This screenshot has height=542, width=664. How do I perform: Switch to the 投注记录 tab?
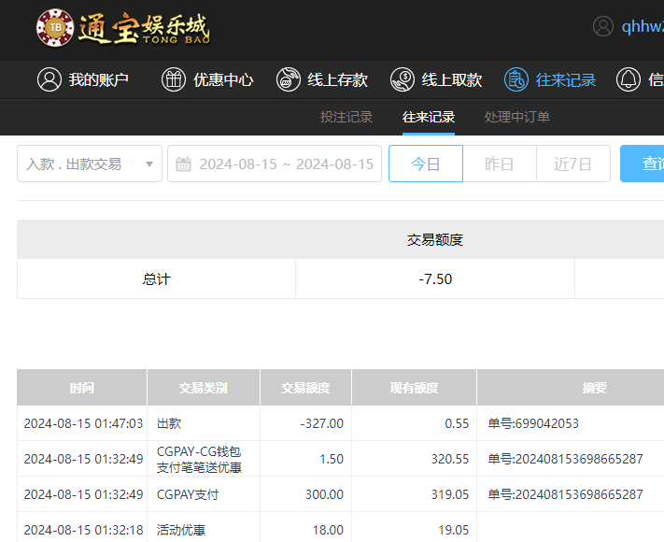click(346, 117)
